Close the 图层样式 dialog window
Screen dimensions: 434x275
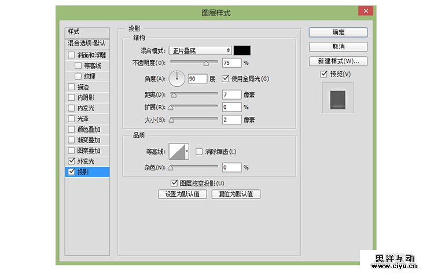coord(365,11)
